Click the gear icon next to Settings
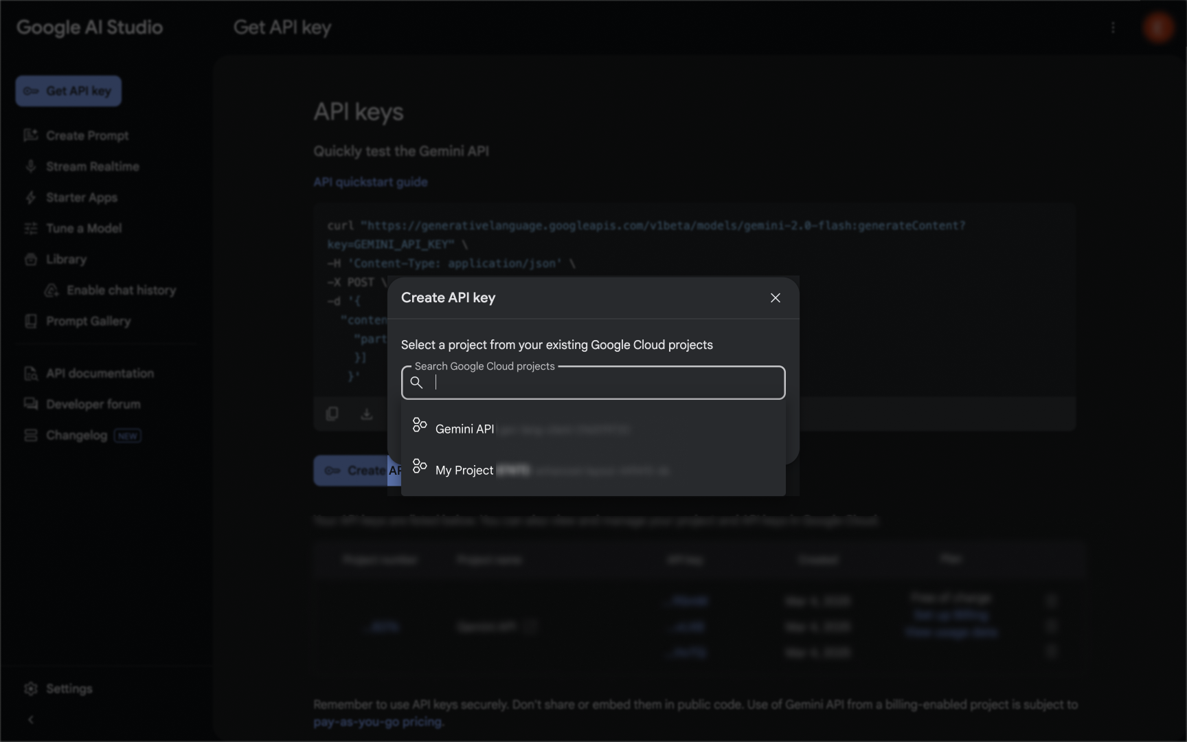Image resolution: width=1187 pixels, height=742 pixels. pyautogui.click(x=30, y=688)
